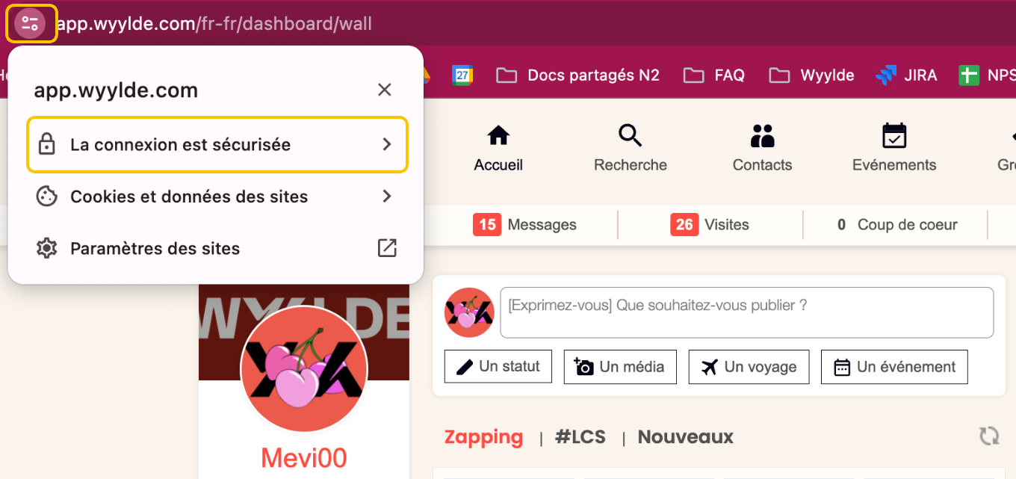This screenshot has height=479, width=1016.
Task: Switch to the Nouveaux tab
Action: [x=685, y=437]
